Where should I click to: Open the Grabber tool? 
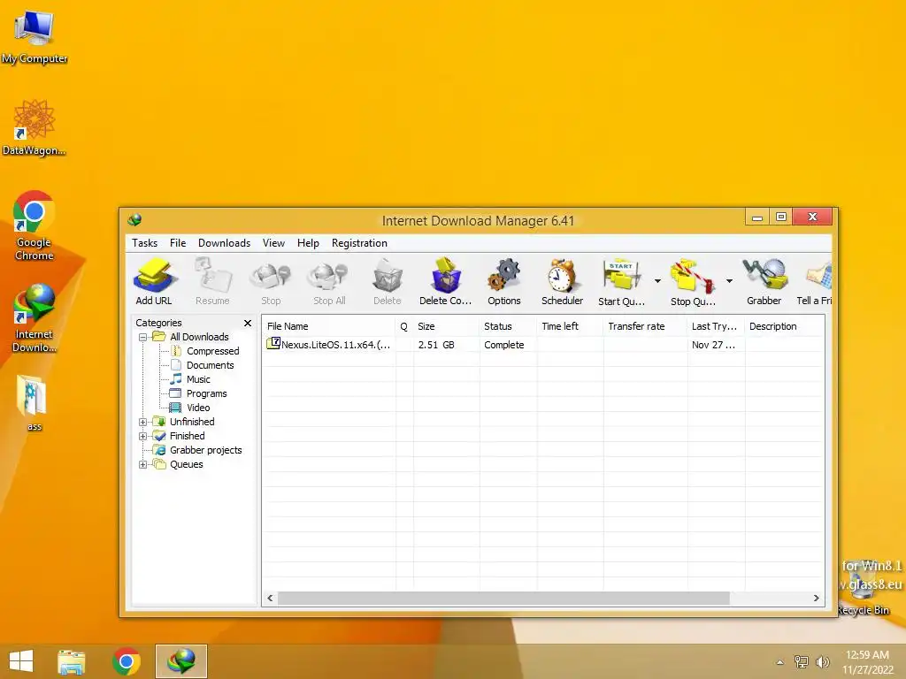click(x=764, y=282)
